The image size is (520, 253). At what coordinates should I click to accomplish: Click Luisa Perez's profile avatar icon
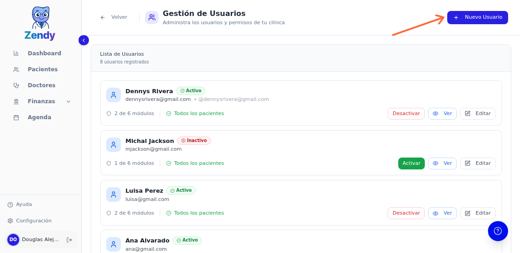[x=114, y=195]
